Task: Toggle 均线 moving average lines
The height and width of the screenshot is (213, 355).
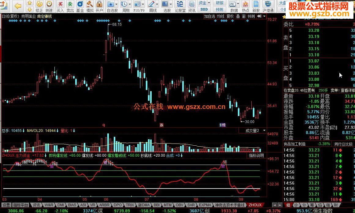Action: point(220,16)
